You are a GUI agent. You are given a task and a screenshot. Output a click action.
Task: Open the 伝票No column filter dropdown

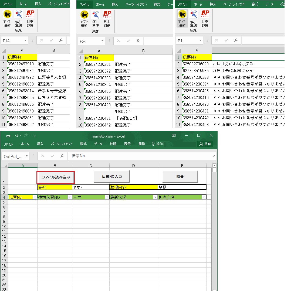pos(35,197)
